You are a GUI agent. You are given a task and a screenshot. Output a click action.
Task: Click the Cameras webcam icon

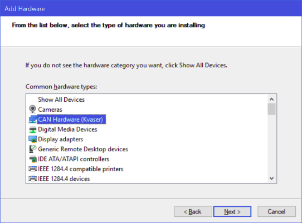click(x=32, y=109)
